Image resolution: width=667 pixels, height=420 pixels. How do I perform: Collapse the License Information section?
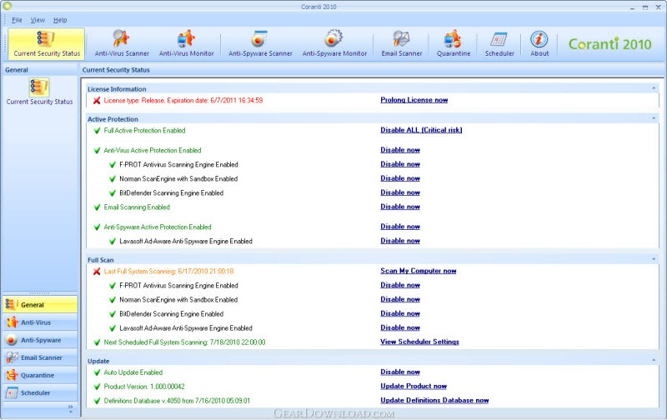654,88
